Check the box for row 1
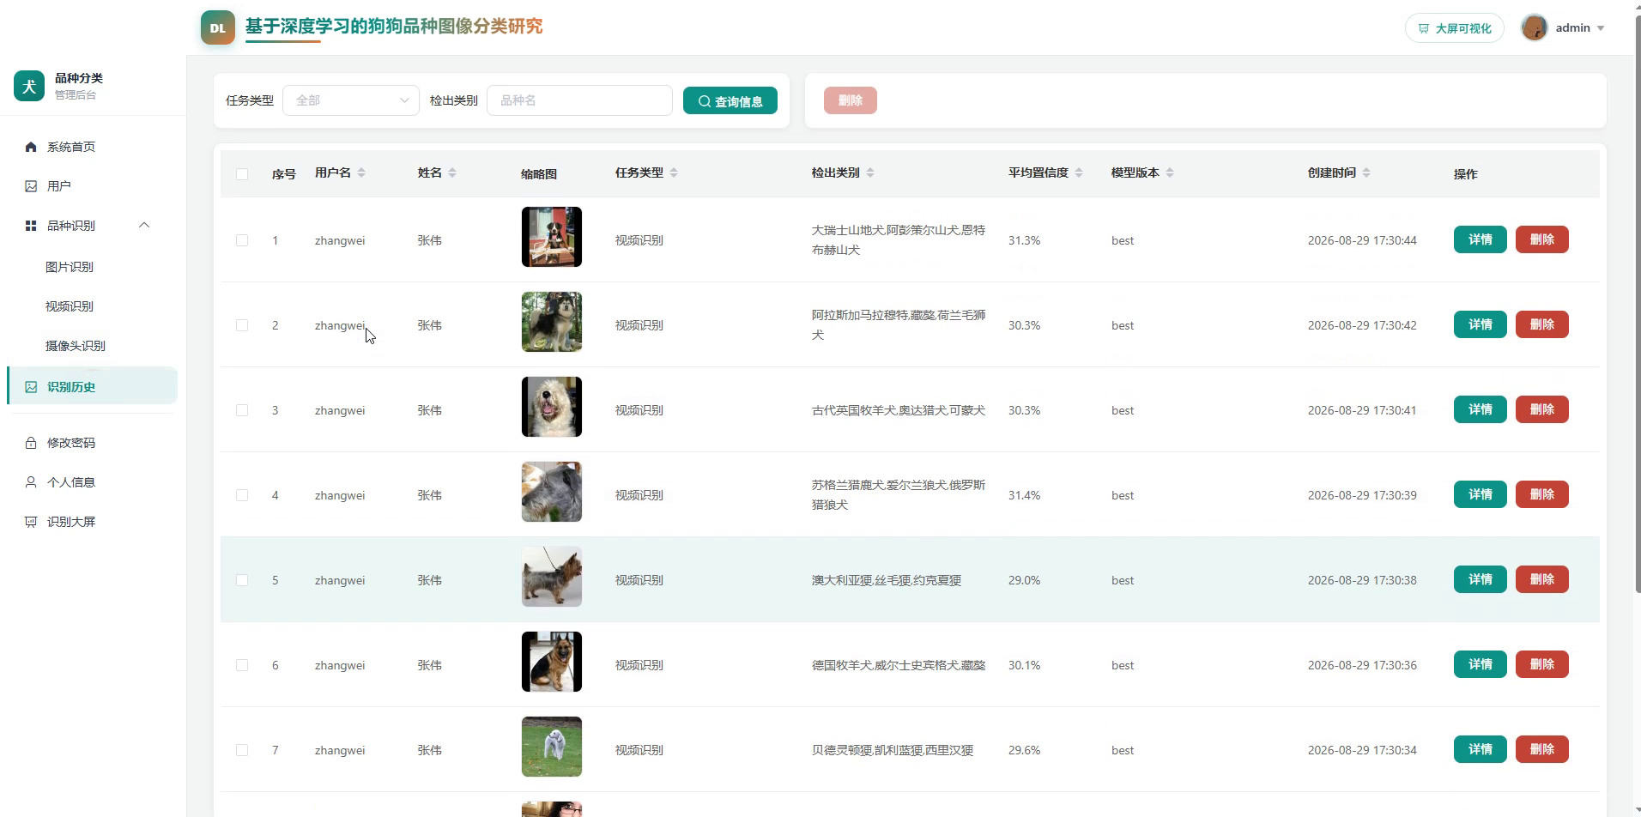 pyautogui.click(x=242, y=240)
